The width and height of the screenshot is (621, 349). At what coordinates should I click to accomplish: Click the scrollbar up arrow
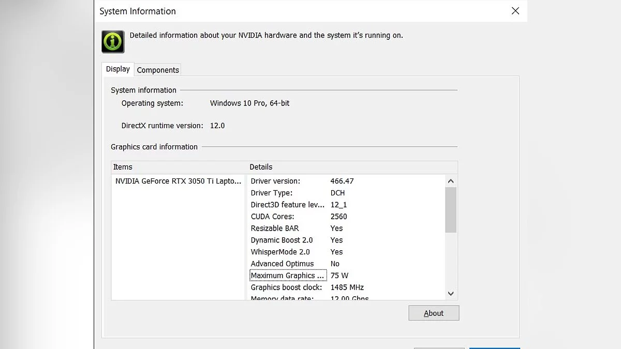coord(451,181)
